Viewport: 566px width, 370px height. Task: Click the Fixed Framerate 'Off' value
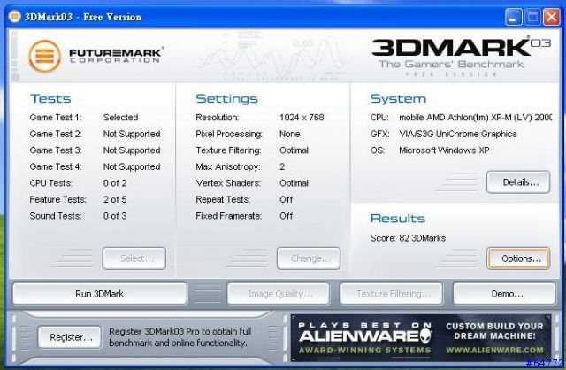(x=287, y=216)
